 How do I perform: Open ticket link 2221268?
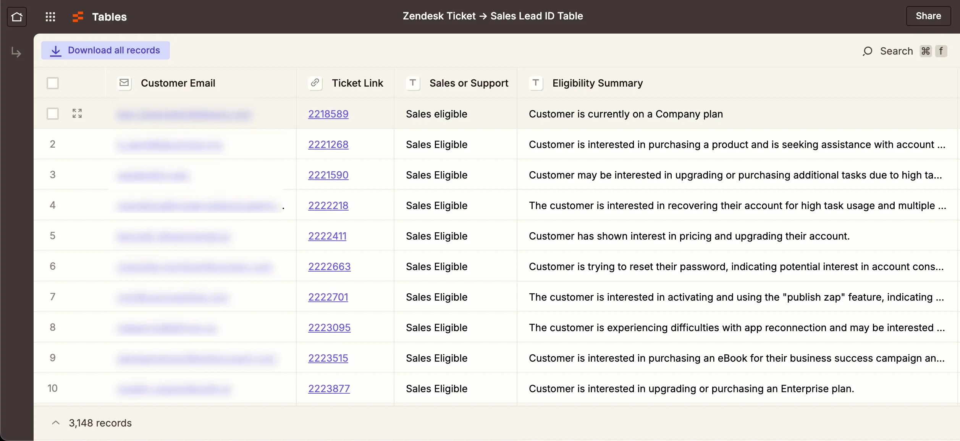(x=328, y=144)
